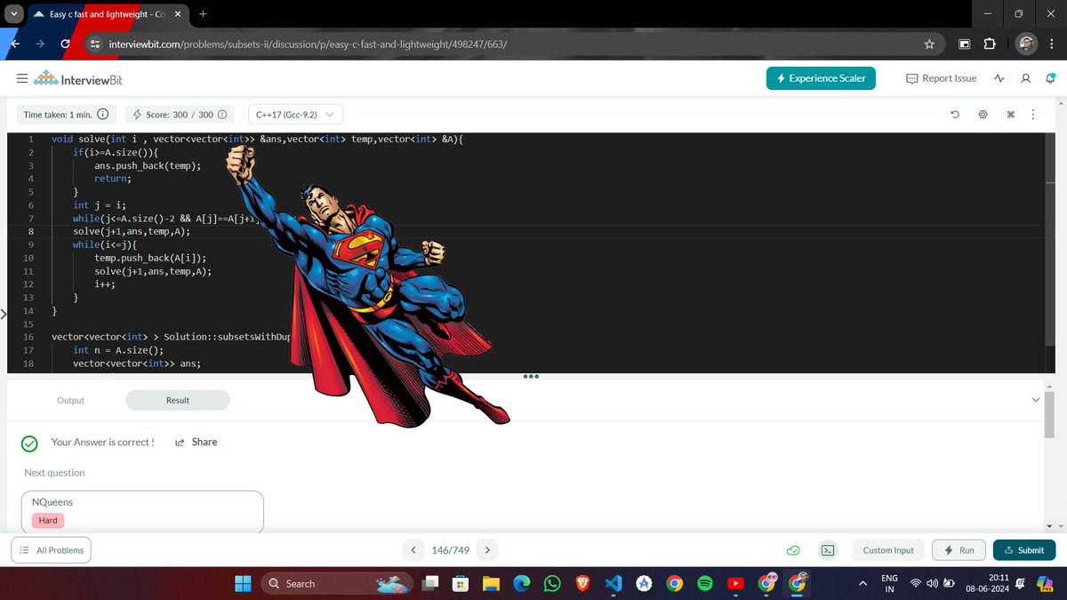Switch to the Result tab
This screenshot has width=1067, height=600.
pos(177,400)
